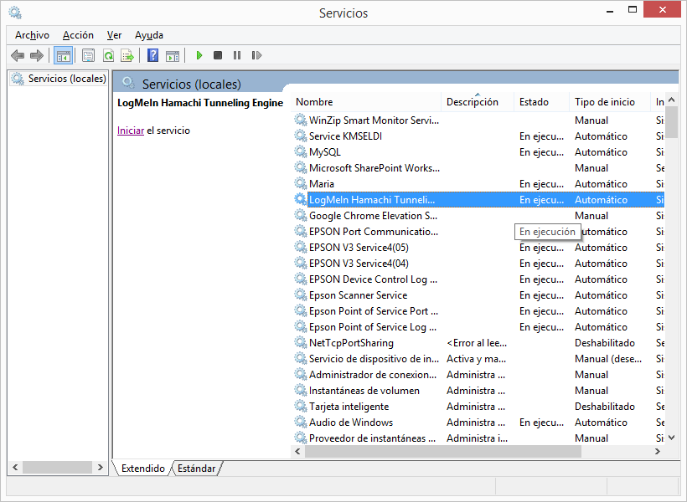
Task: Open Help with blue question icon
Action: (152, 56)
